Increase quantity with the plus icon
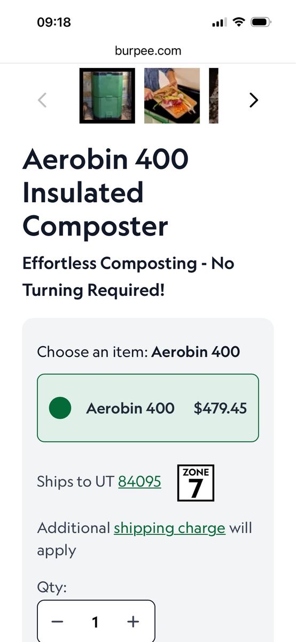Viewport: 296px width, 642px height. pos(133,622)
